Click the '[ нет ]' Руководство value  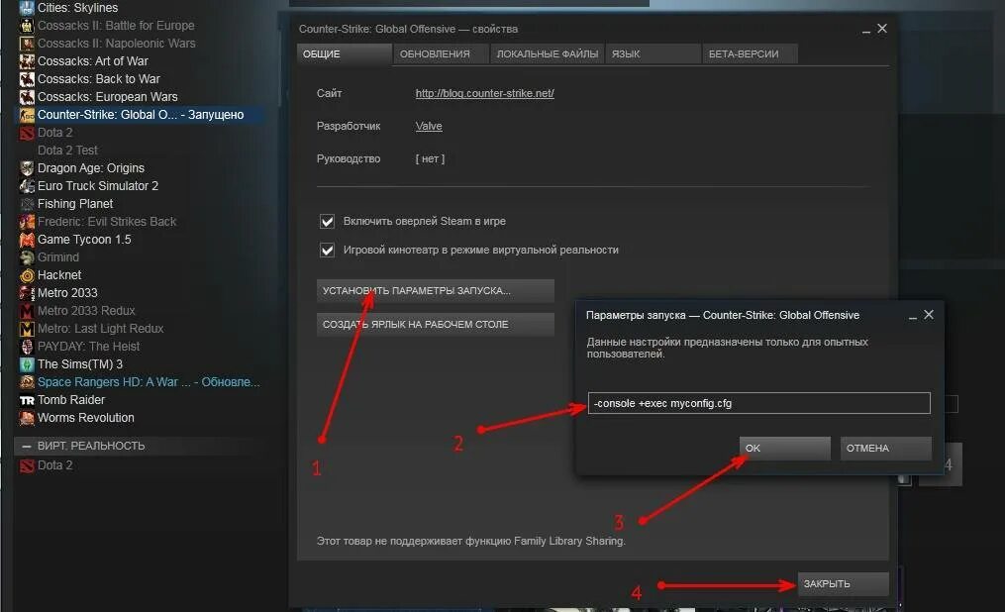[430, 158]
